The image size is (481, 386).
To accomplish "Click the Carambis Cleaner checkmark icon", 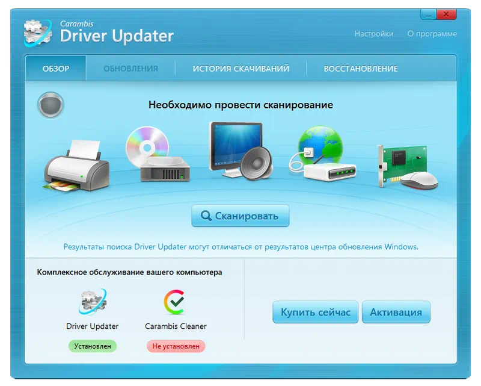I will click(x=174, y=302).
